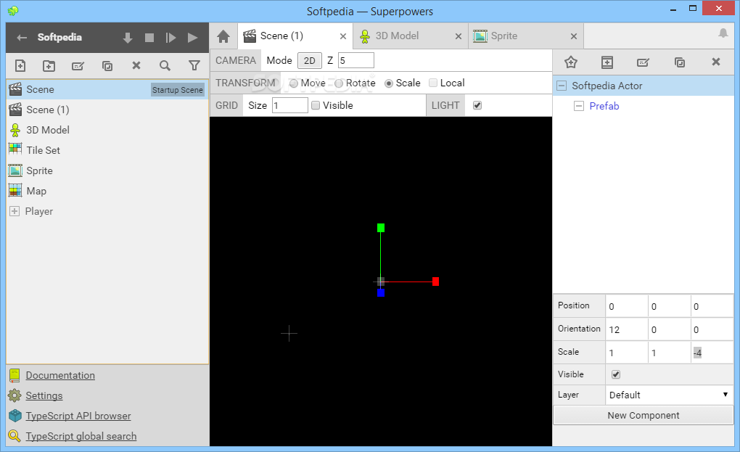Select the Rotate transform radio
740x452 pixels.
(339, 83)
